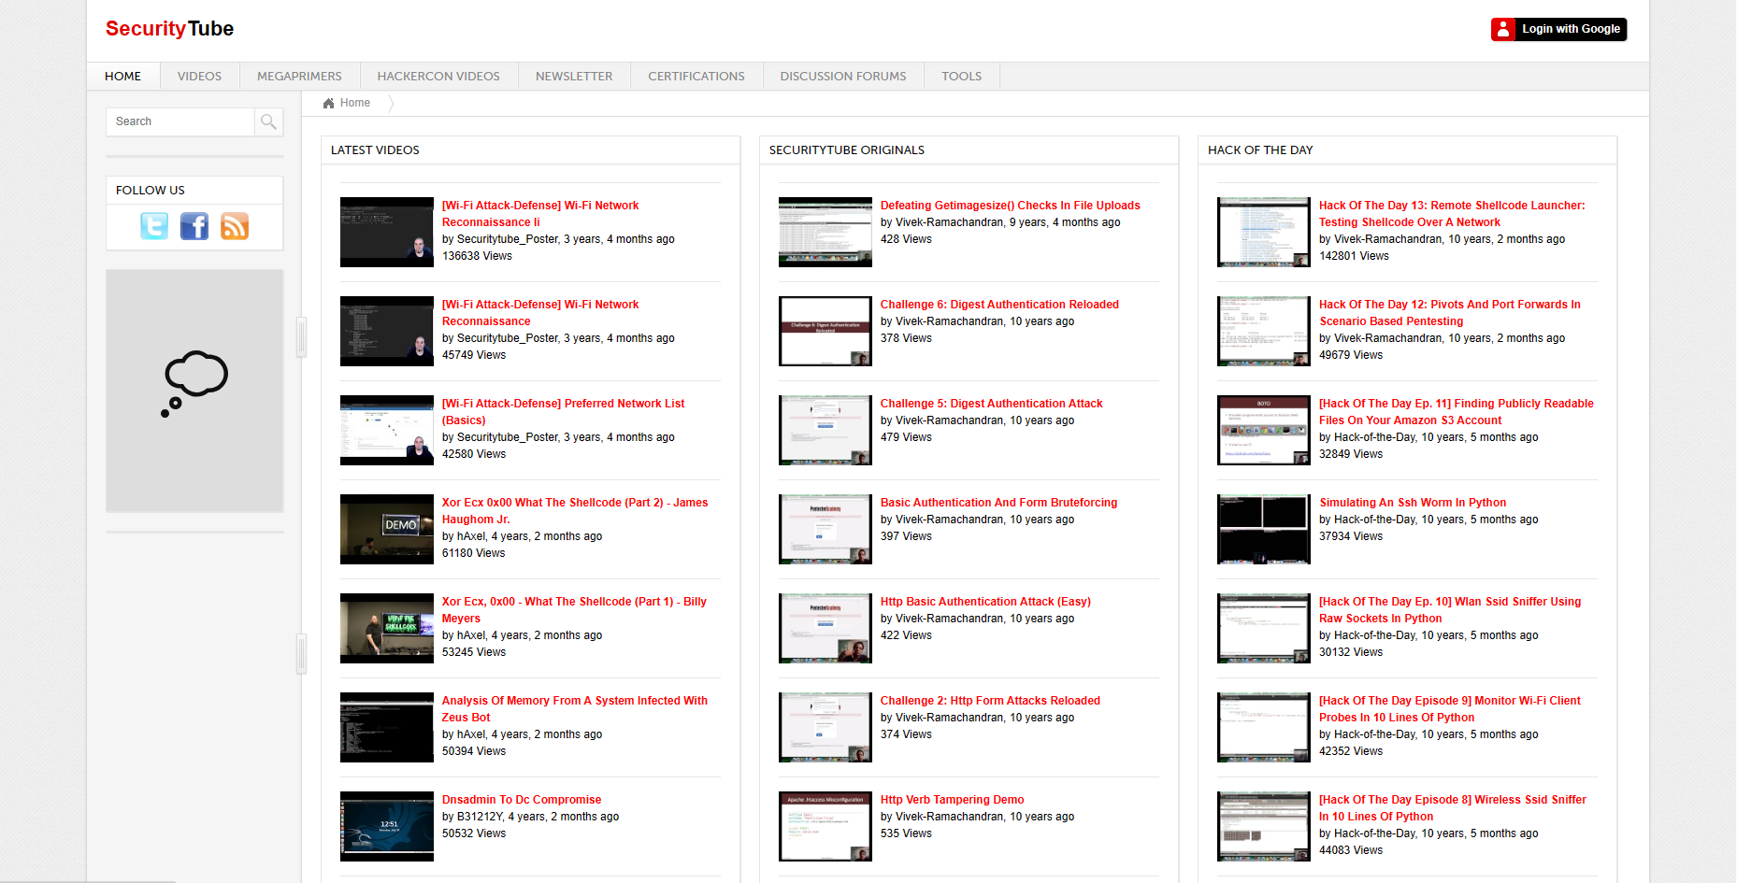Image resolution: width=1737 pixels, height=883 pixels.
Task: Click thumbnail for Analysis Of Memory Zeus Bot
Action: [387, 727]
